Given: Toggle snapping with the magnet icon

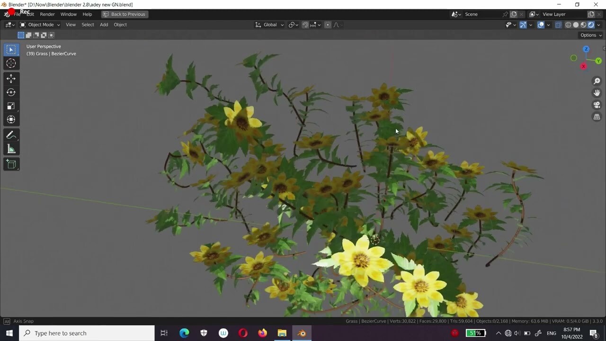Looking at the screenshot, I should (x=305, y=25).
